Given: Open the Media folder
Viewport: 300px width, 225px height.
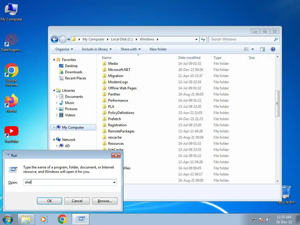Looking at the screenshot, I should click(113, 64).
